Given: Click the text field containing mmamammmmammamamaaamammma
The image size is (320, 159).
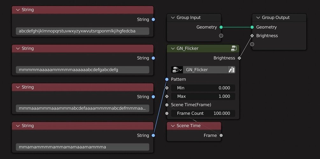Looking at the screenshot, I should coord(82,147).
